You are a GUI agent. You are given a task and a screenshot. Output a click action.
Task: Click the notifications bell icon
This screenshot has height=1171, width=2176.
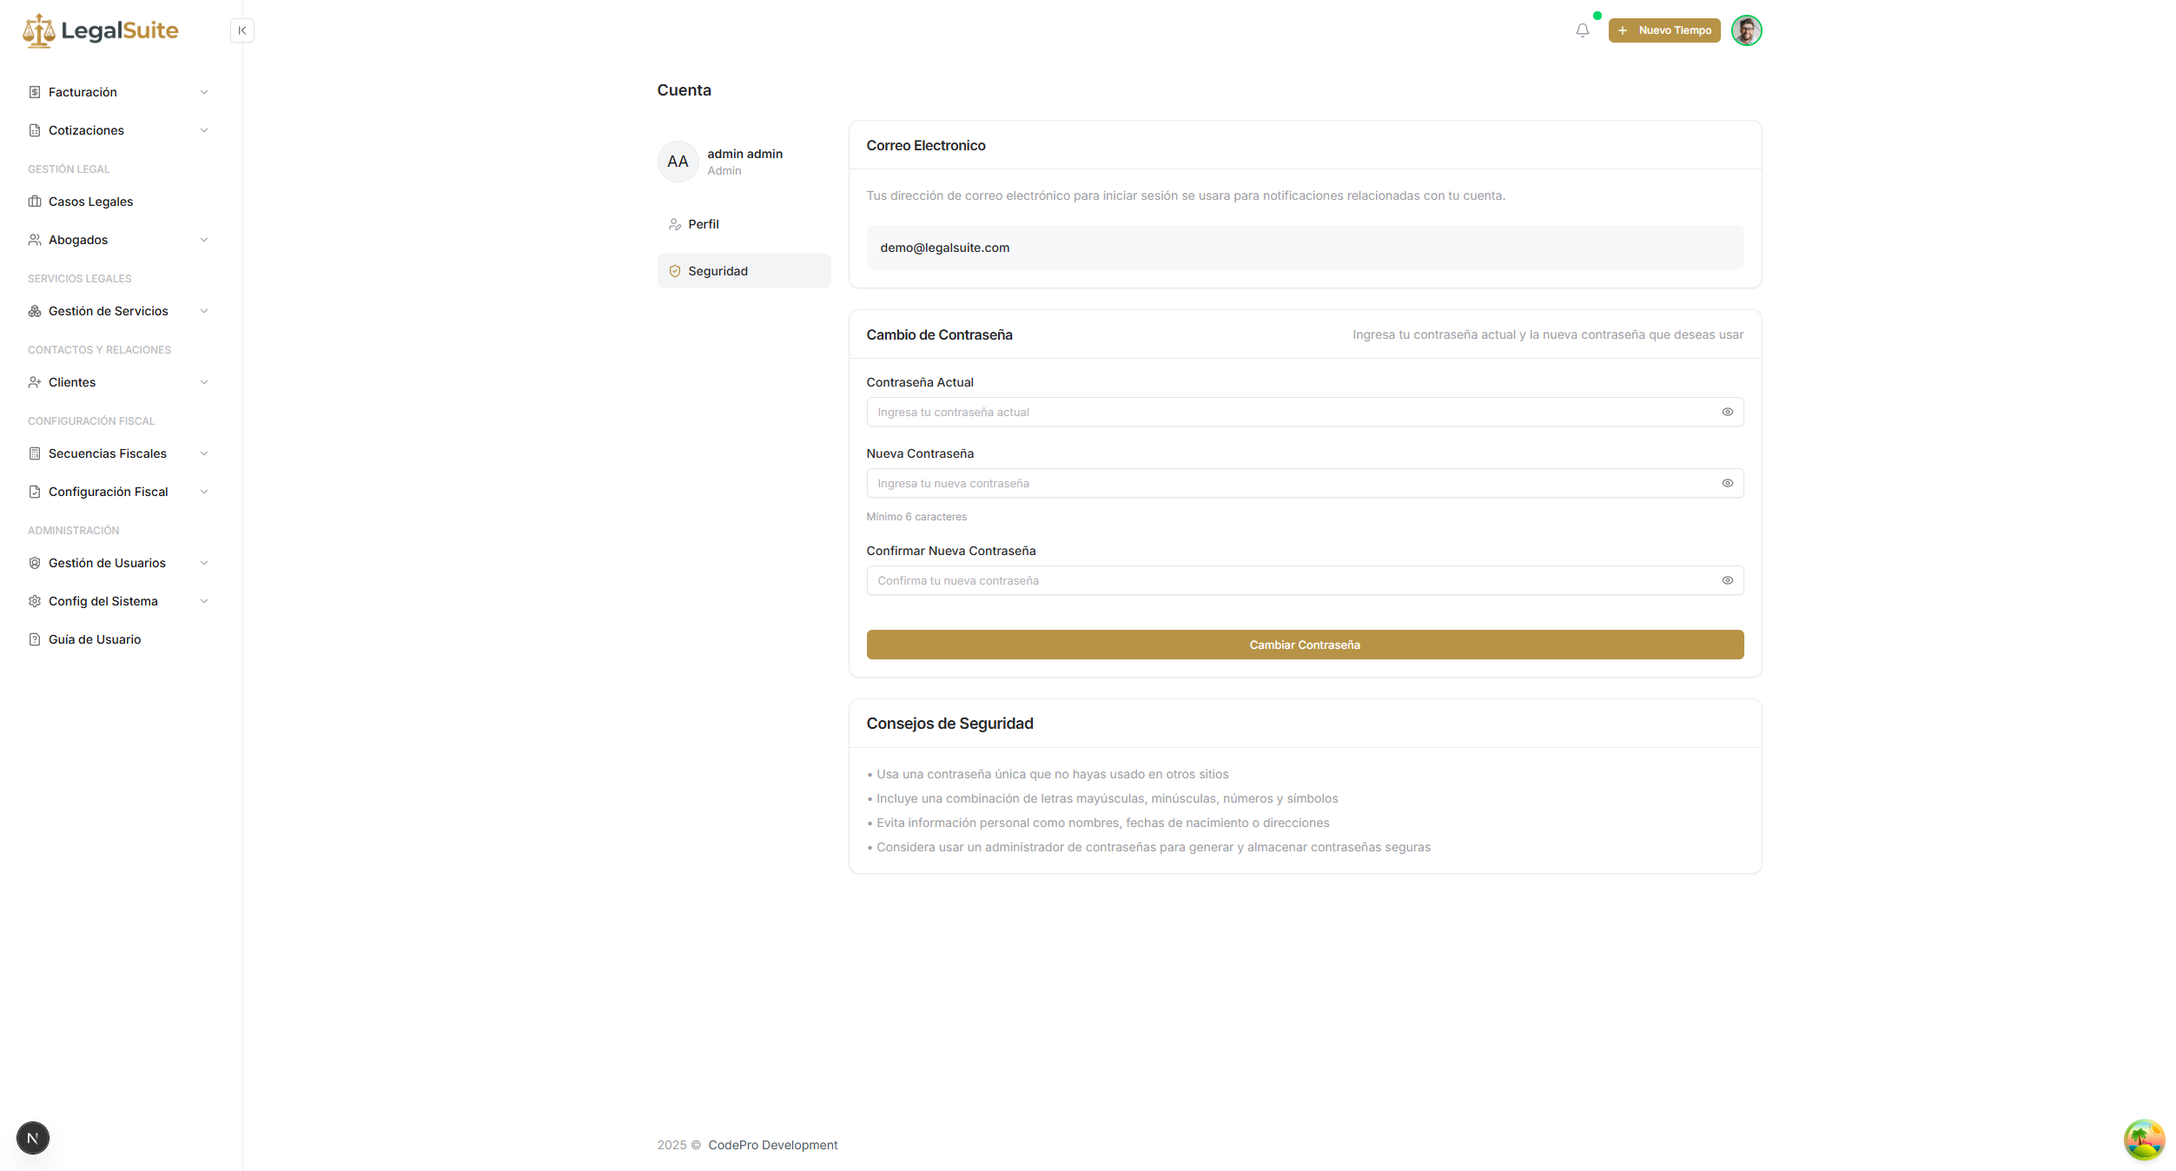click(1582, 30)
